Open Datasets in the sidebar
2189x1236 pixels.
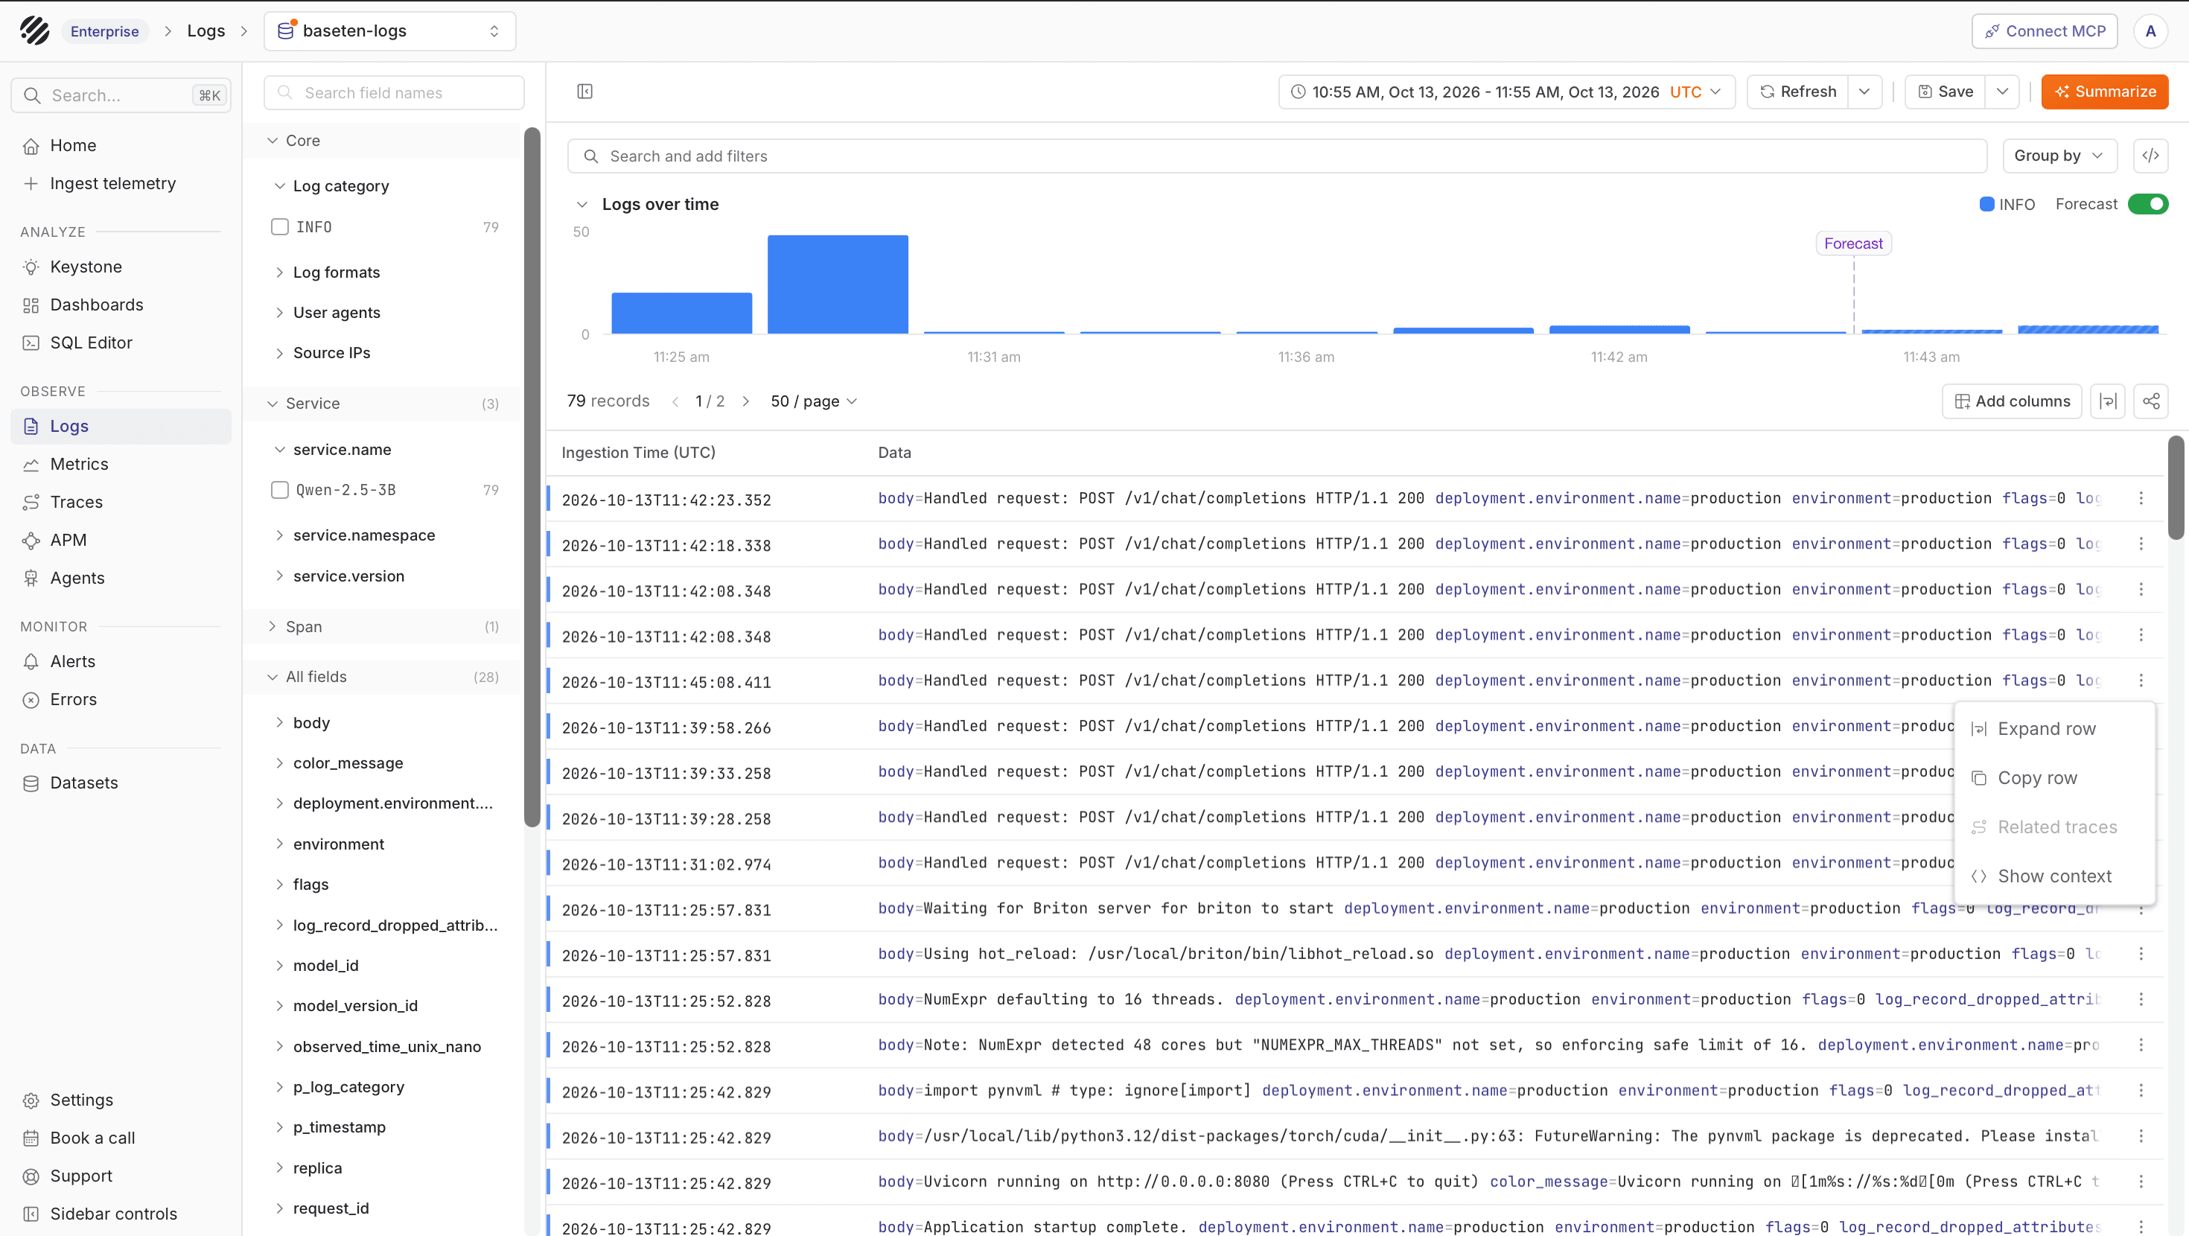click(84, 783)
